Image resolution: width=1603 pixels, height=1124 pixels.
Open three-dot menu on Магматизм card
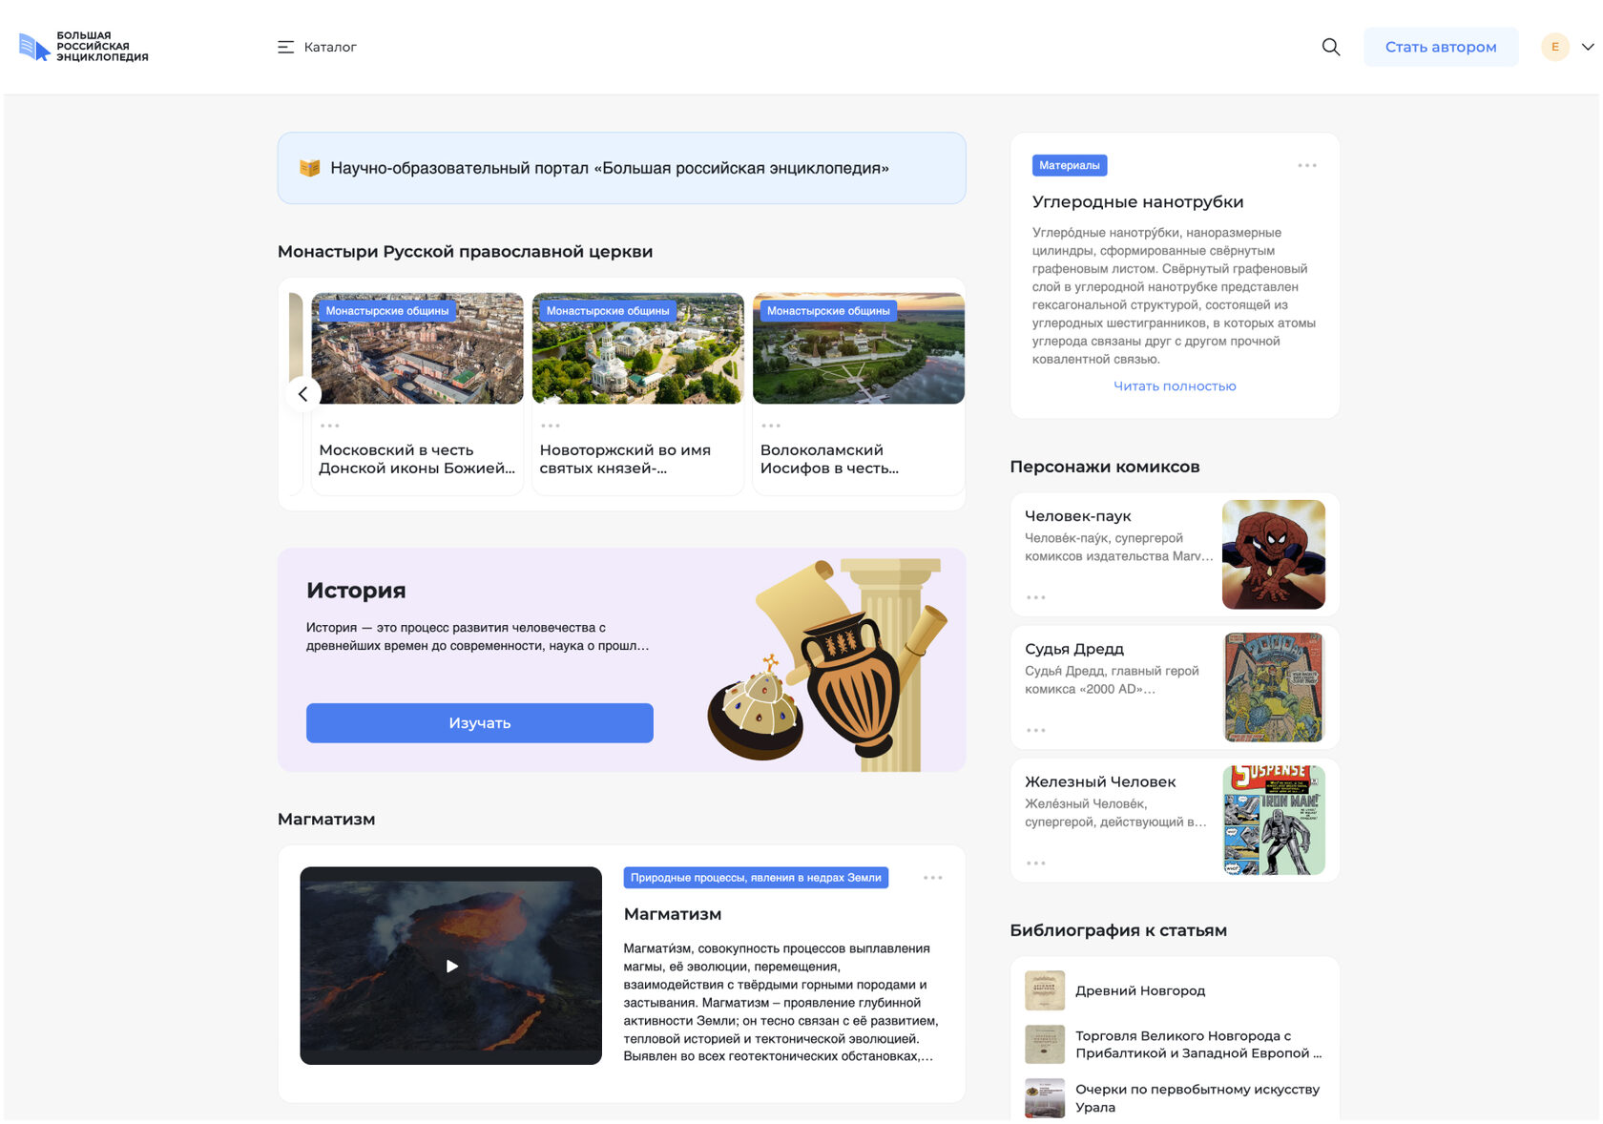933,878
